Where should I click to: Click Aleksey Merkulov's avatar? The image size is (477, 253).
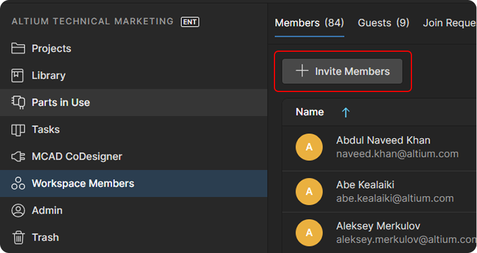[309, 233]
